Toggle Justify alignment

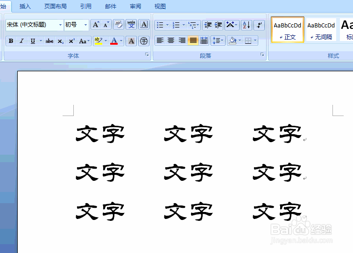click(x=193, y=41)
